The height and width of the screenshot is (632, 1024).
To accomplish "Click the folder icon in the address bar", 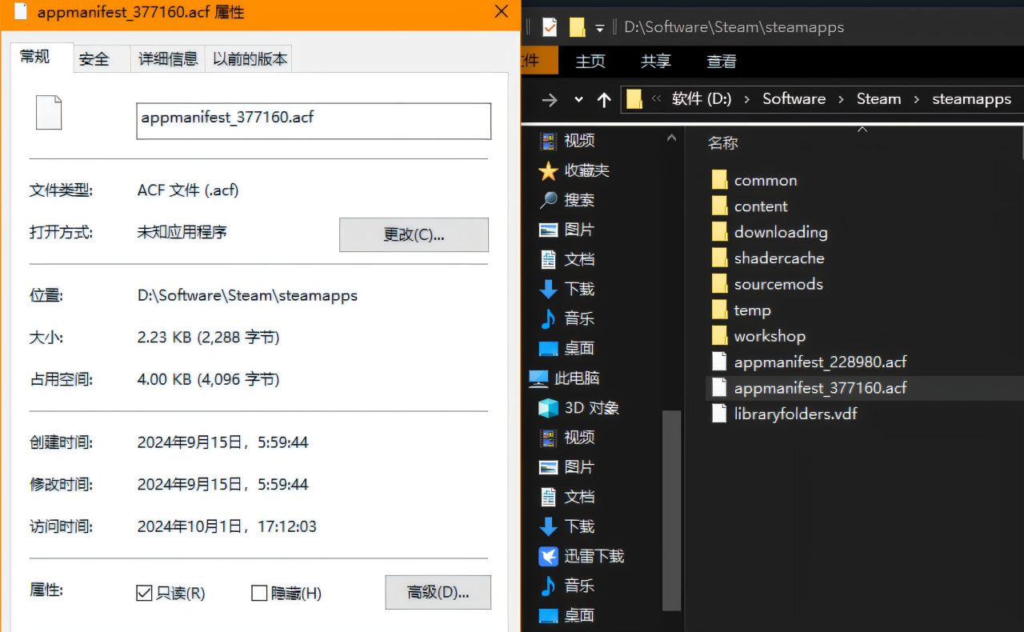I will pyautogui.click(x=634, y=99).
